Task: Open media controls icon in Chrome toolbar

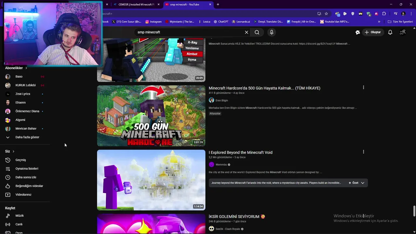Action: [396, 14]
